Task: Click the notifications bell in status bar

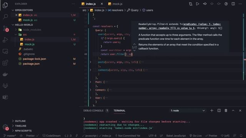Action: (x=241, y=136)
